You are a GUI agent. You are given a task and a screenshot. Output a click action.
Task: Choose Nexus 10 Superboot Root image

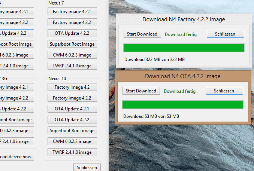72,130
